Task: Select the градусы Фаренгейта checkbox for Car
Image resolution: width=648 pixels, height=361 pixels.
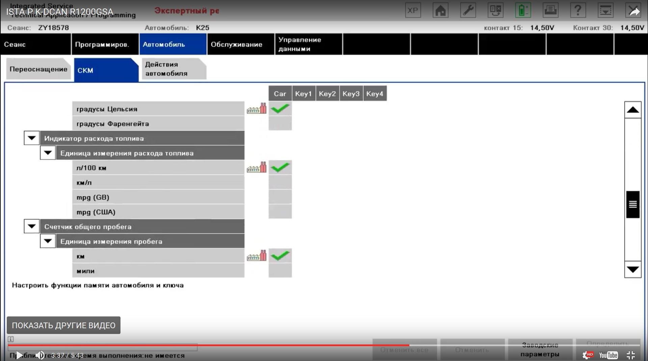Action: pos(280,124)
